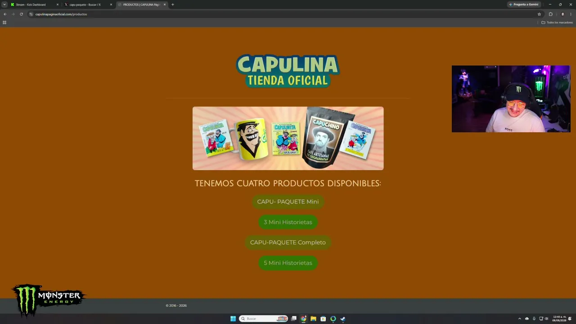The height and width of the screenshot is (324, 576).
Task: Minimize the Chrome window
Action: coord(550,4)
